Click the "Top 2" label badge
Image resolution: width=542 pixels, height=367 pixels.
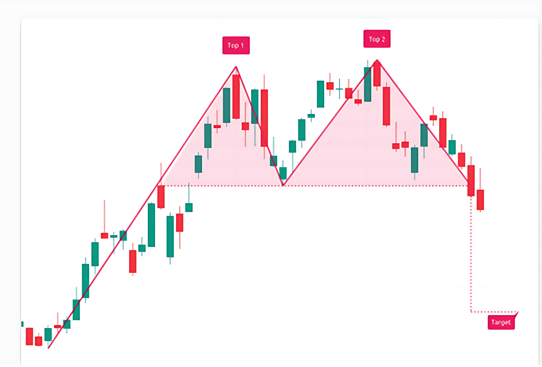(x=377, y=39)
